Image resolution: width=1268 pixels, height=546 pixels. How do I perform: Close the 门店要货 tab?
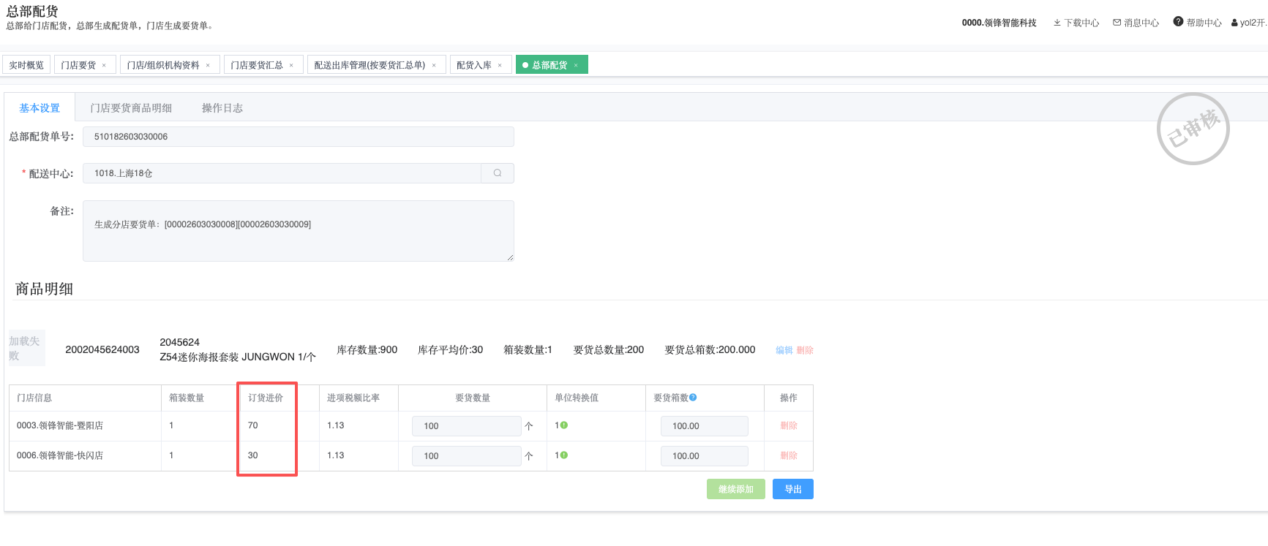(104, 66)
